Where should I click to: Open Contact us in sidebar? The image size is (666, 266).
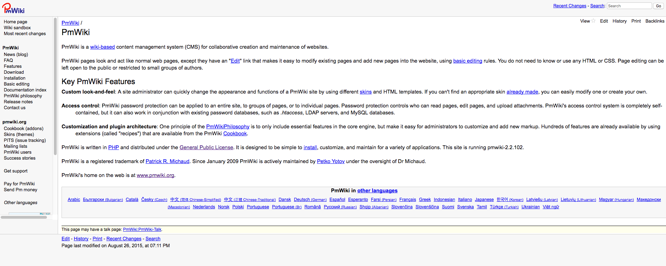pos(15,108)
